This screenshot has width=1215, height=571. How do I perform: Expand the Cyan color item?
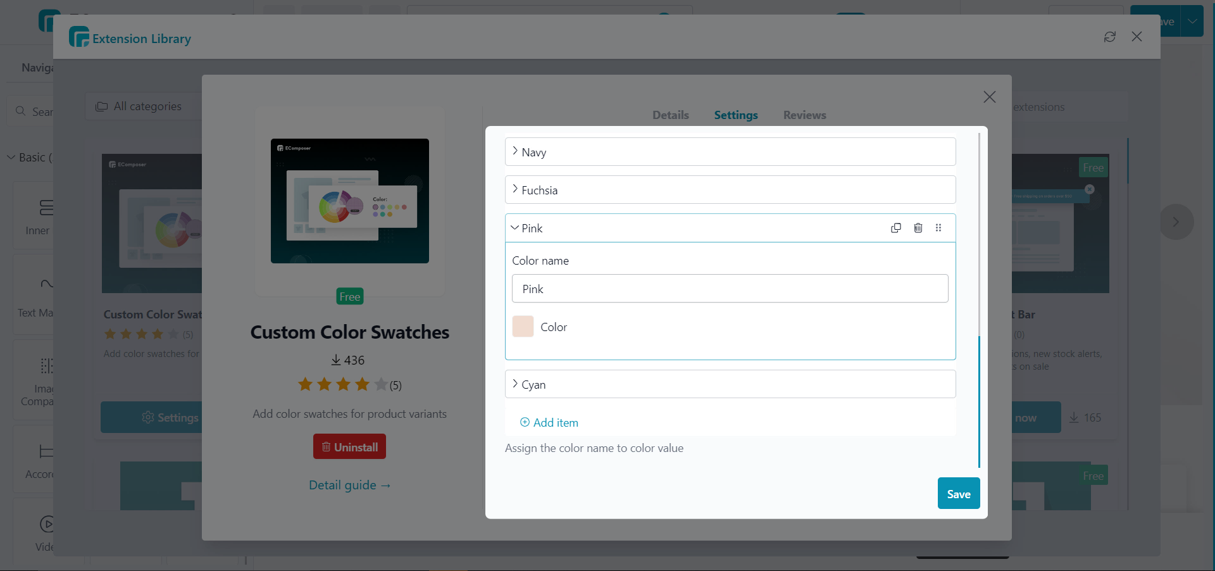click(730, 384)
